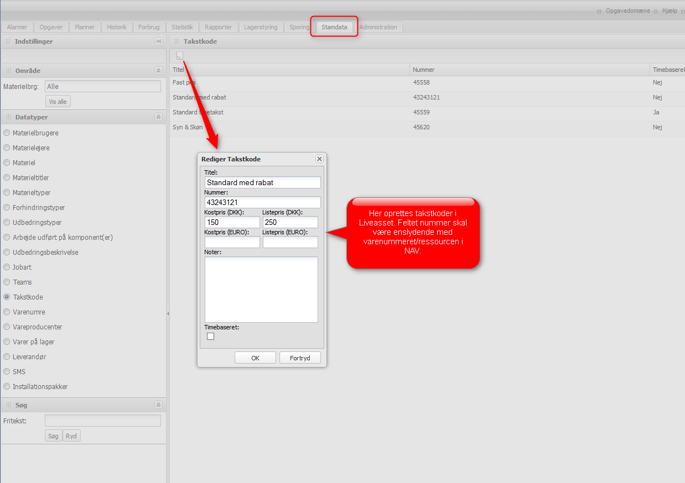This screenshot has height=483, width=685.
Task: Collapse the Søg section
Action: coord(158,405)
